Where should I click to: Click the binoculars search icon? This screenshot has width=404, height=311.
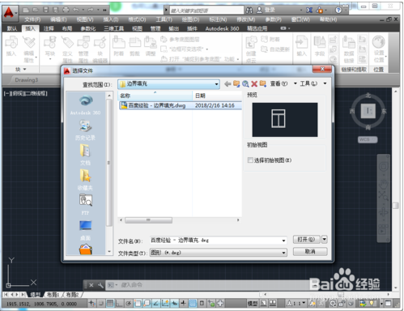249,11
